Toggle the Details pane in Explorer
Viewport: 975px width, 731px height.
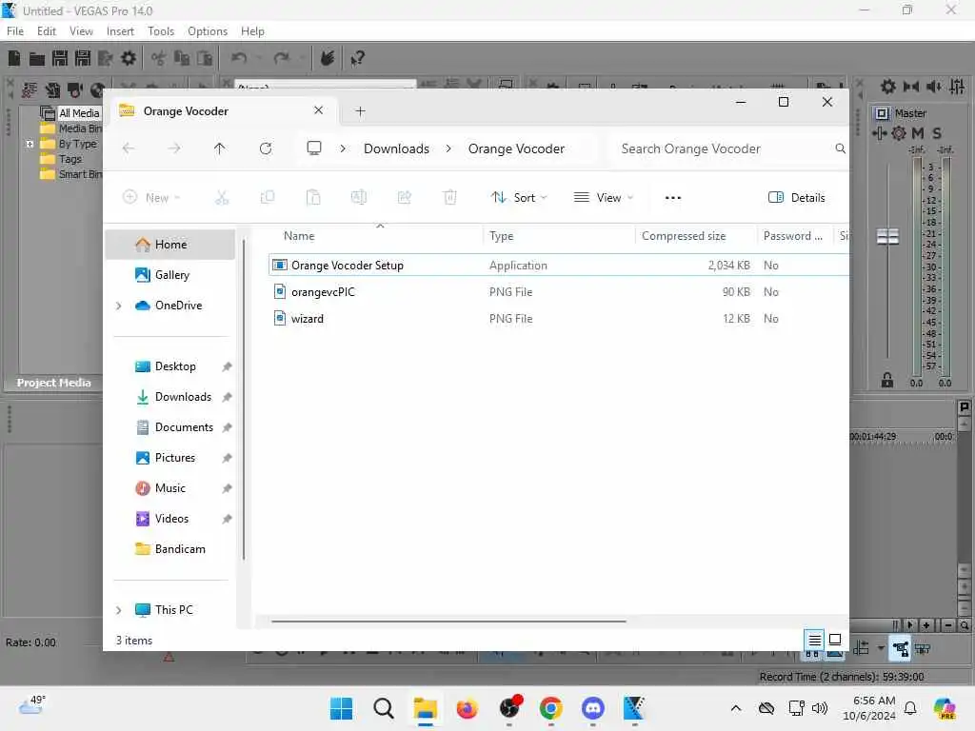click(797, 198)
